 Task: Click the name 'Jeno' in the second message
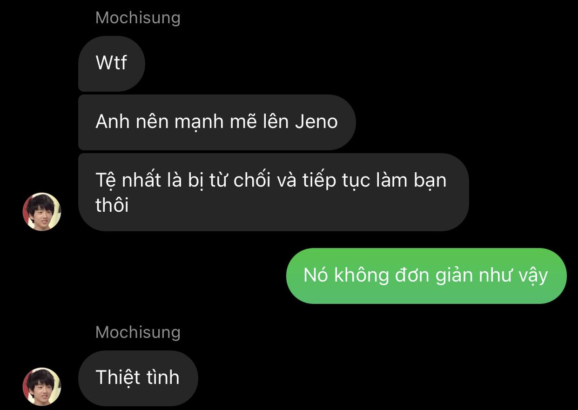(x=316, y=122)
